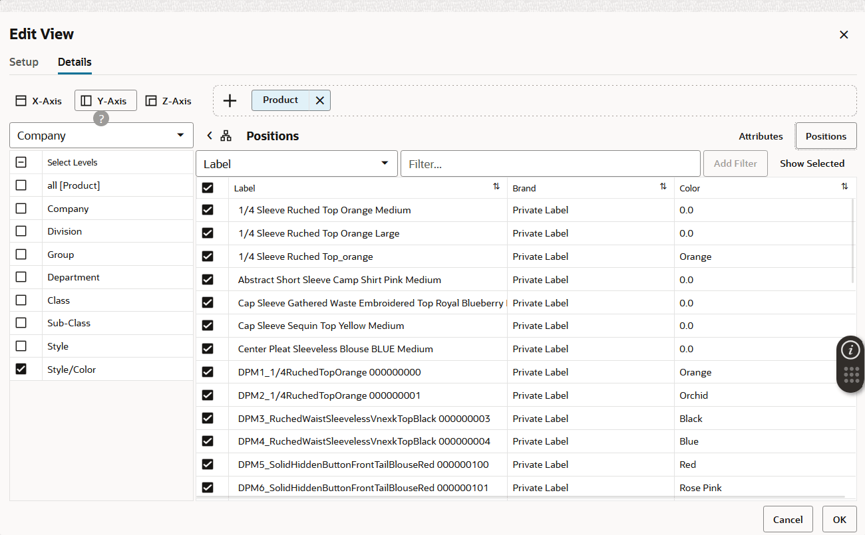Viewport: 865px width, 535px height.
Task: Select the X-Axis layout icon
Action: pos(21,100)
